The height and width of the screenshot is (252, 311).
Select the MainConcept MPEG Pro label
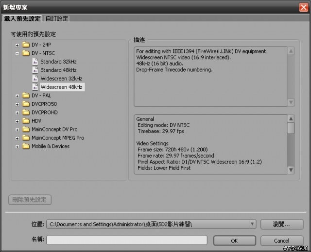click(58, 138)
